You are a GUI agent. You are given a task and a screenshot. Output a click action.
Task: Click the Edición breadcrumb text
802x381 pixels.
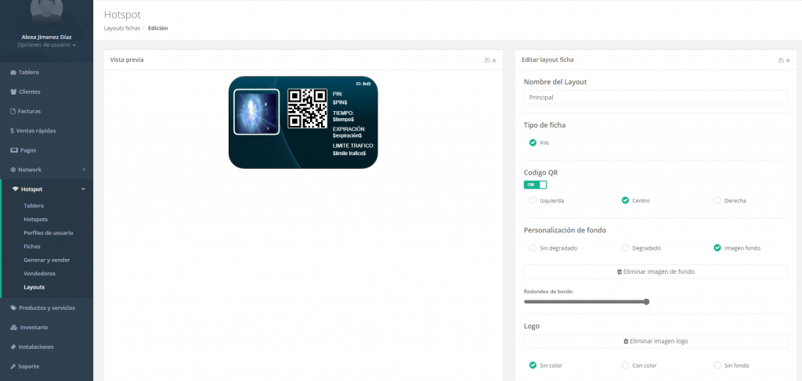158,28
